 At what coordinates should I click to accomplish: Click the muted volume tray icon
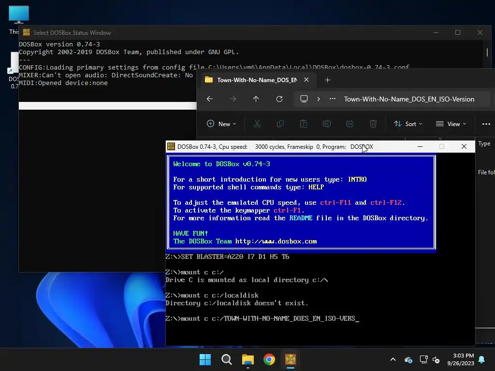(x=436, y=359)
